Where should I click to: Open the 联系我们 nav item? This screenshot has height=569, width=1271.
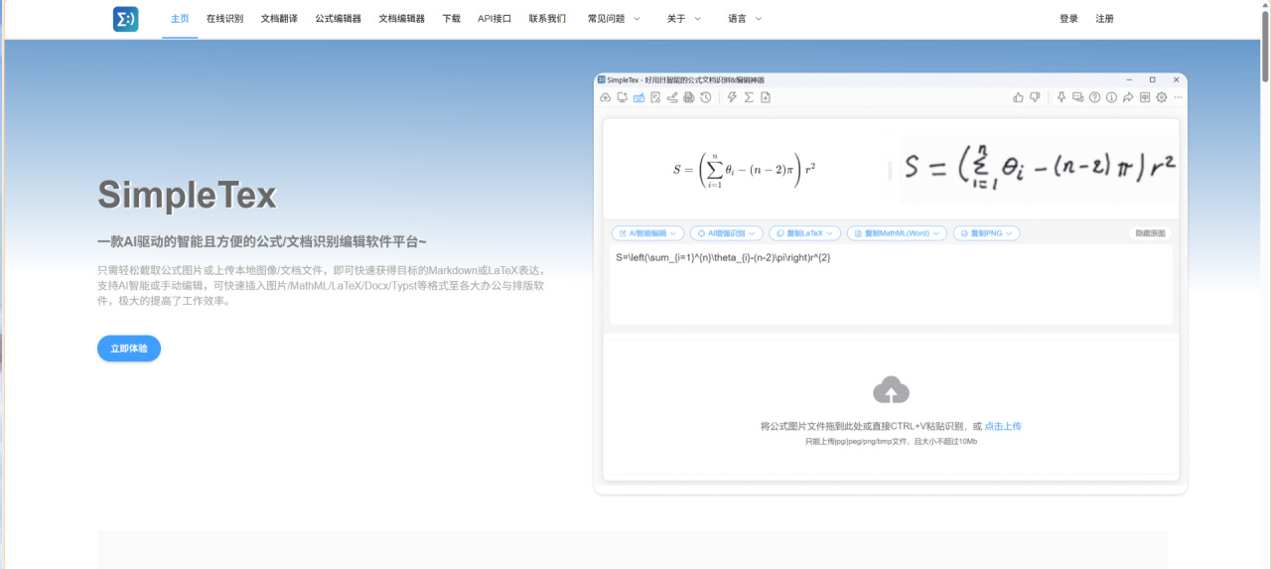pos(547,19)
